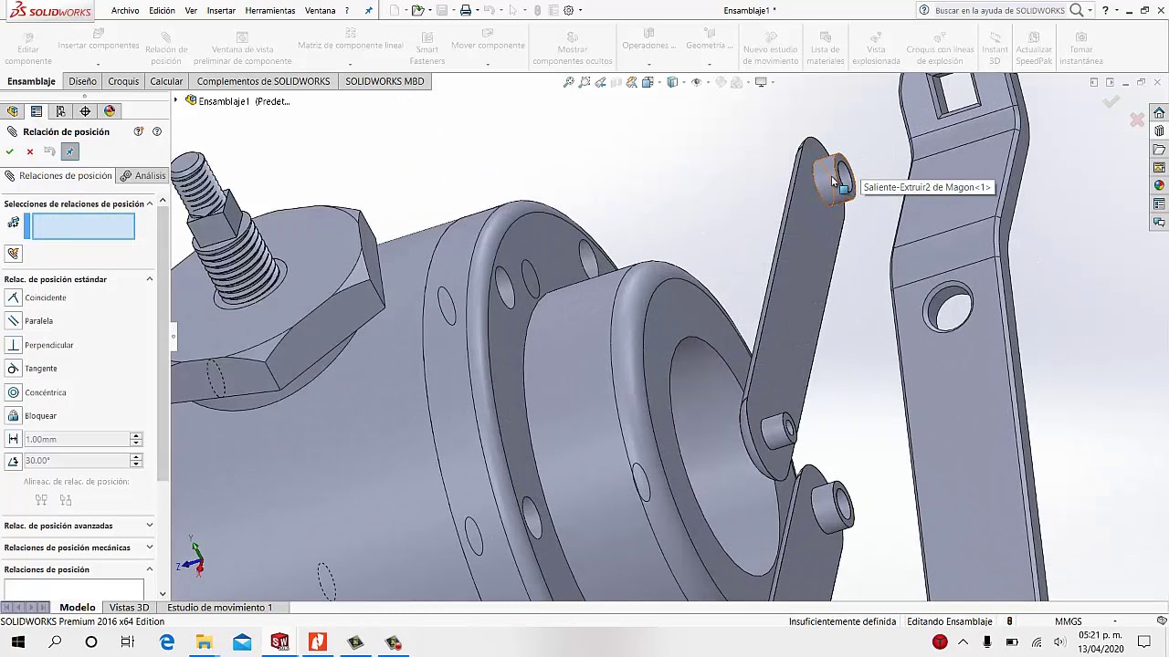Screen dimensions: 1169x657
Task: Open the Display Style icon
Action: [x=672, y=82]
